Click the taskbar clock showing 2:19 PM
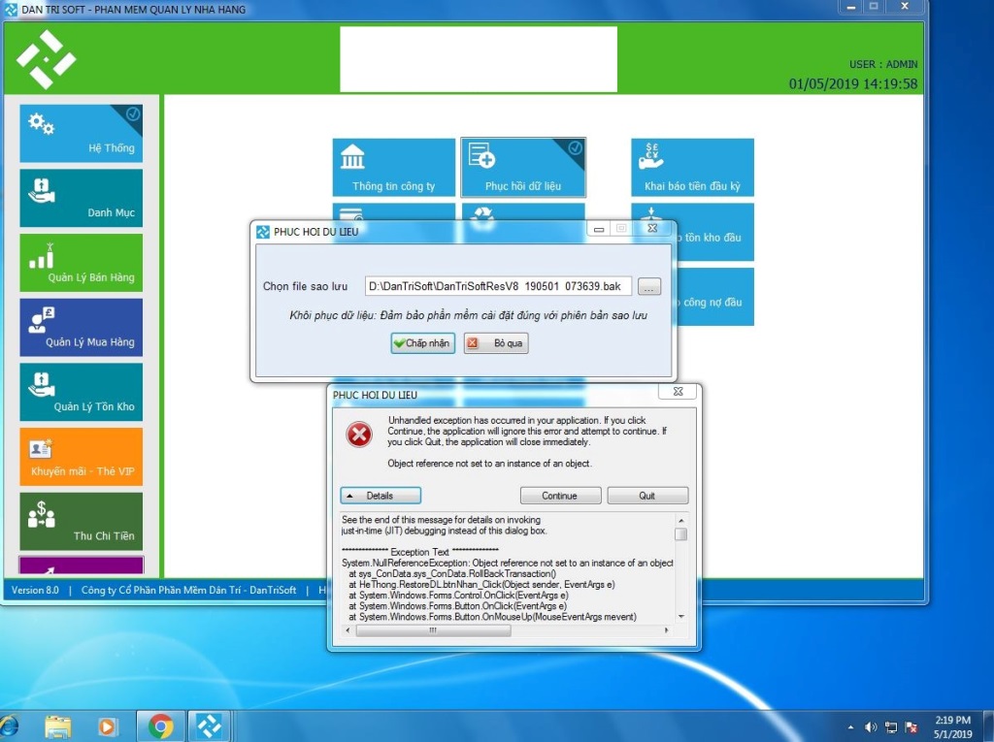 [952, 726]
